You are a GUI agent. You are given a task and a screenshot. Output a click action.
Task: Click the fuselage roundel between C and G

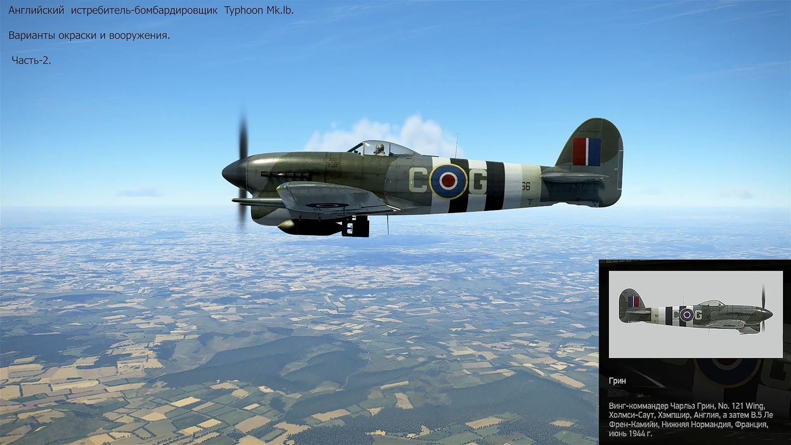(x=448, y=180)
